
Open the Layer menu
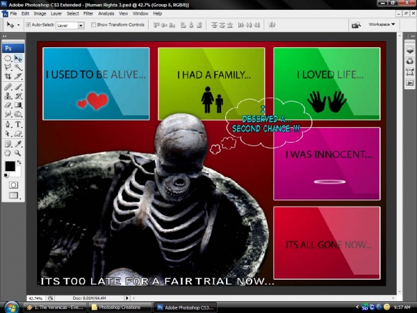click(56, 14)
